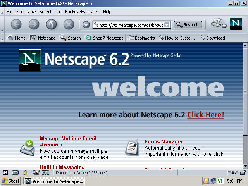Click the Forms Manager clipboard icon
Viewport: 248px width, 186px height.
(132, 148)
